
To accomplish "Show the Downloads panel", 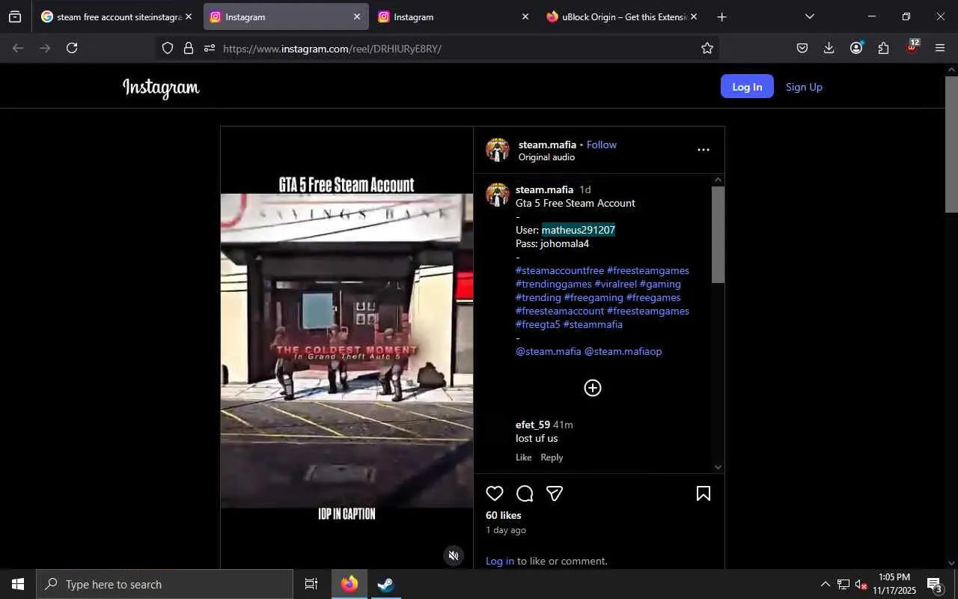I will [x=829, y=48].
